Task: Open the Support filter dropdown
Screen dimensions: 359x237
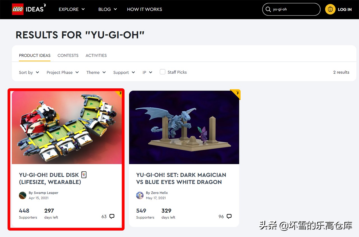Action: (x=124, y=72)
